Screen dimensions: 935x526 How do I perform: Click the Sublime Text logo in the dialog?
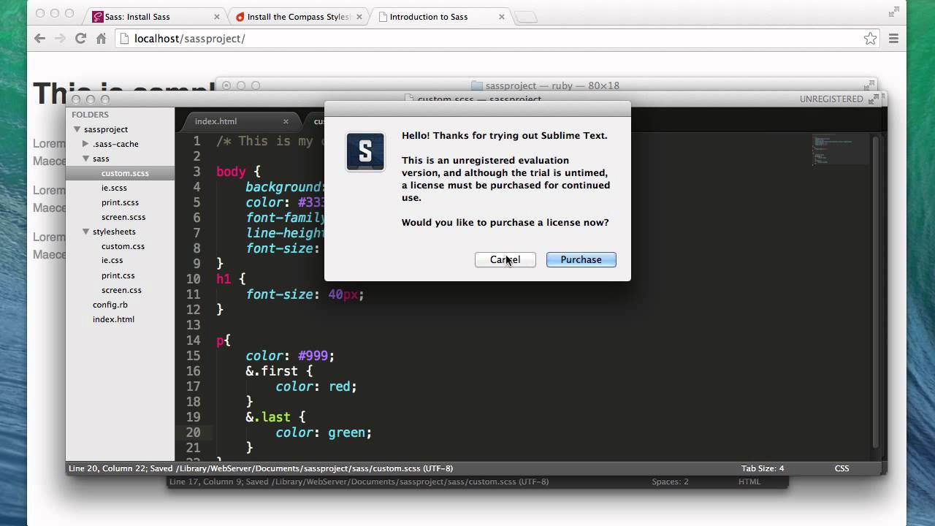point(365,152)
